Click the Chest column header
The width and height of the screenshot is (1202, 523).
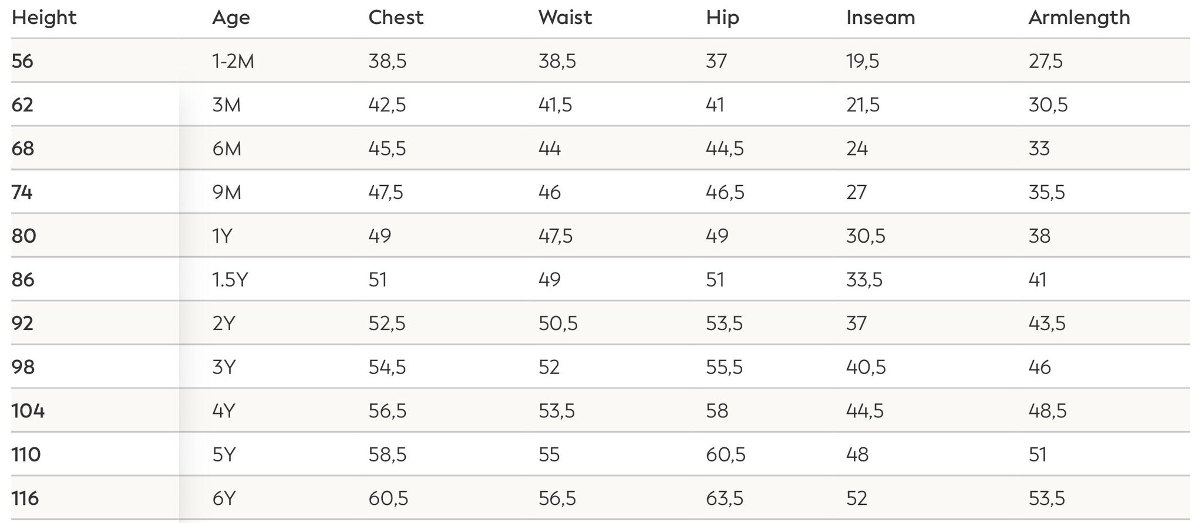click(x=396, y=18)
